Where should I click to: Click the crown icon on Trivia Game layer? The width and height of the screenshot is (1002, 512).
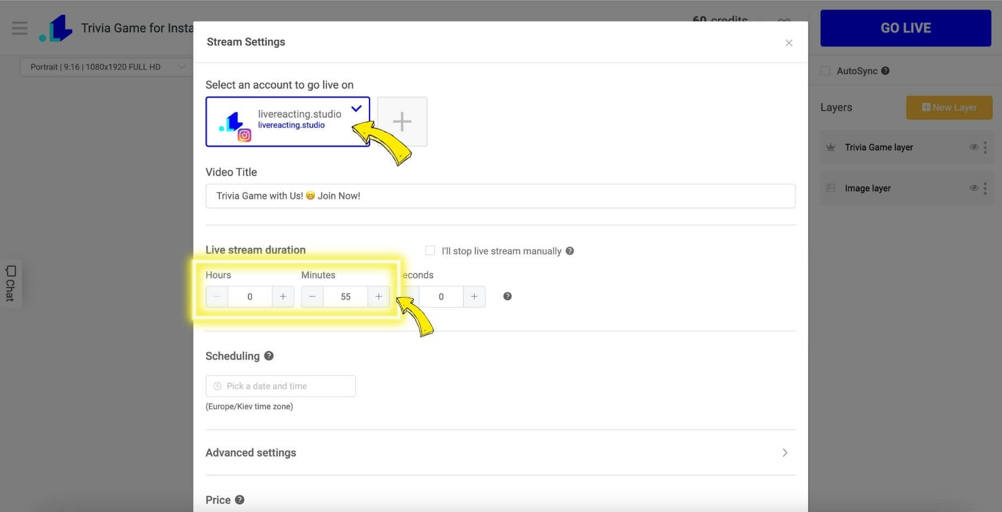tap(831, 147)
